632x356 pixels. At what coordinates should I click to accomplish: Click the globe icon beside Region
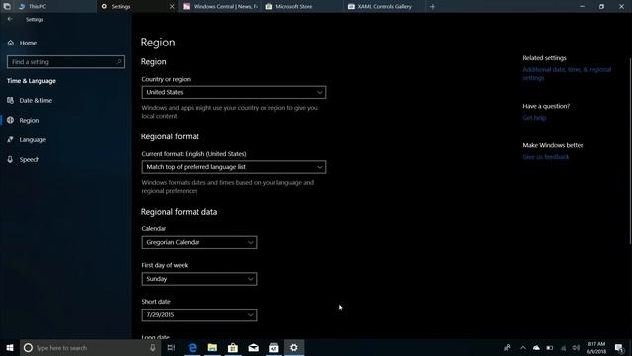click(x=10, y=120)
